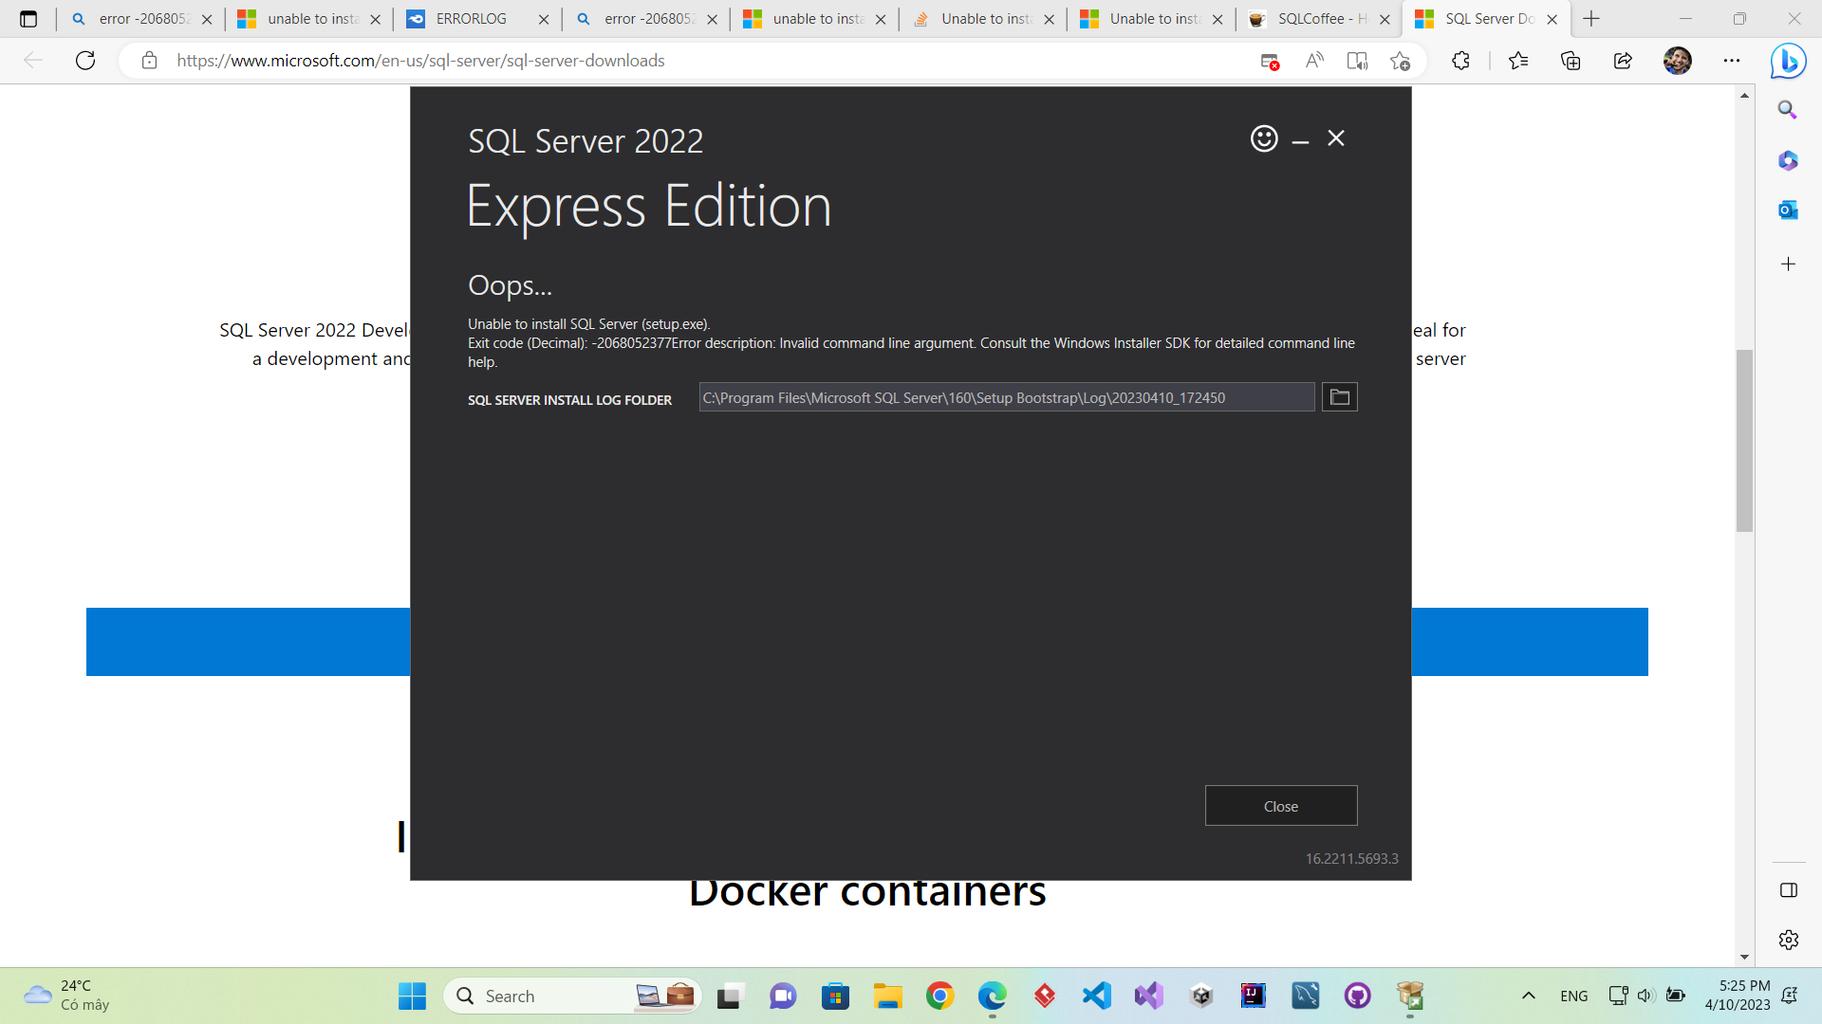The image size is (1822, 1024).
Task: Click the Windows Start button
Action: pyautogui.click(x=412, y=996)
